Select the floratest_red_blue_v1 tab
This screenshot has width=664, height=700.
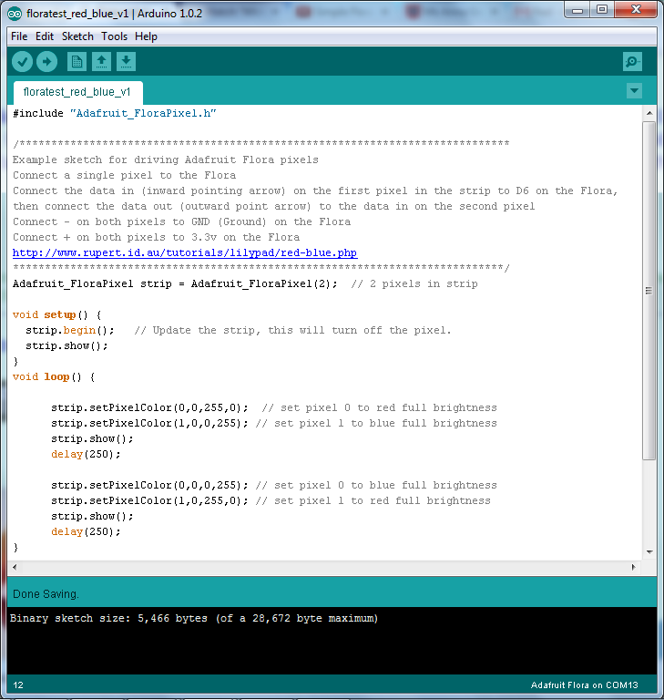[x=77, y=92]
